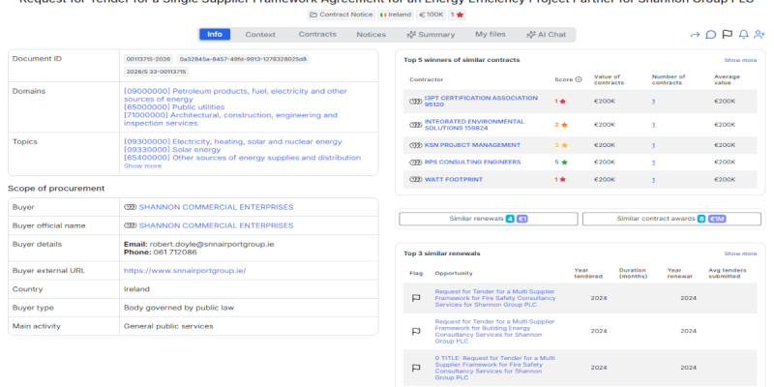This screenshot has height=387, width=774.
Task: Open first Fire Safety Consultancy Services renewal link
Action: click(x=495, y=298)
